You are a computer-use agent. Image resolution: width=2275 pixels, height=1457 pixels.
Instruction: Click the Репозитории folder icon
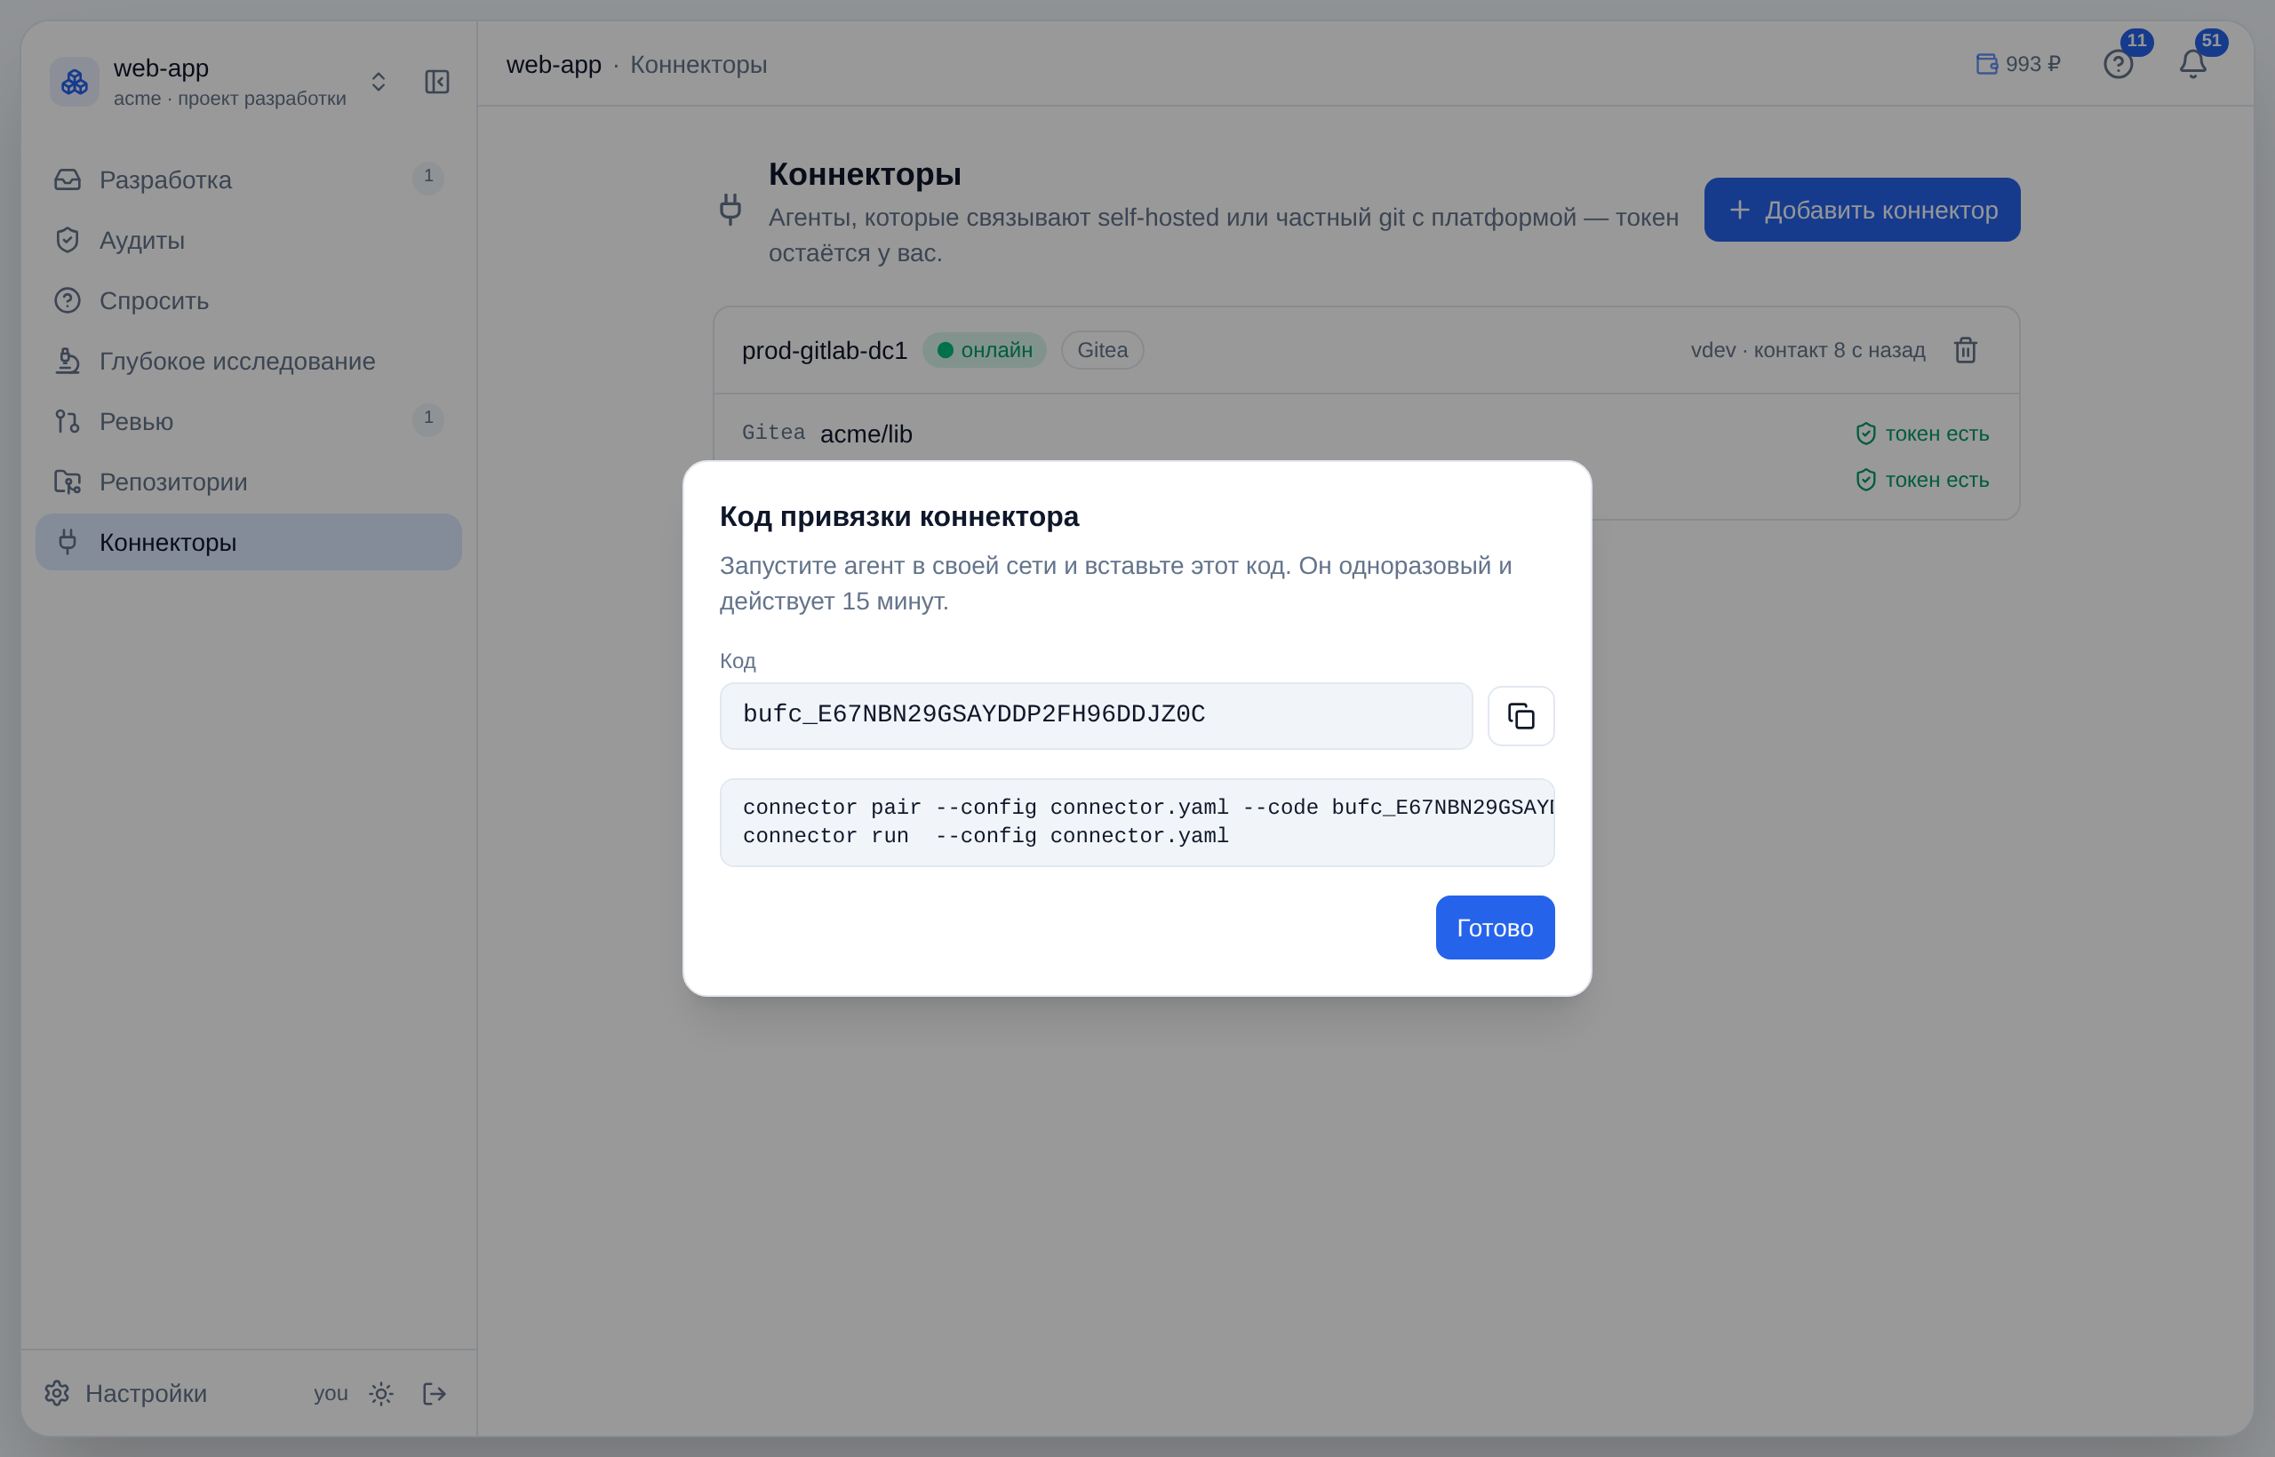click(x=68, y=482)
